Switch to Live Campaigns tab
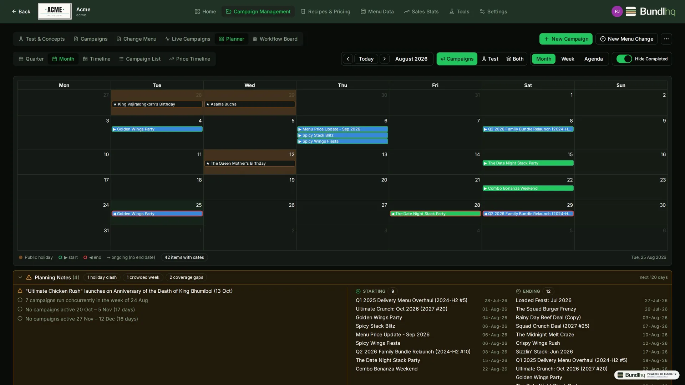685x385 pixels. click(187, 39)
